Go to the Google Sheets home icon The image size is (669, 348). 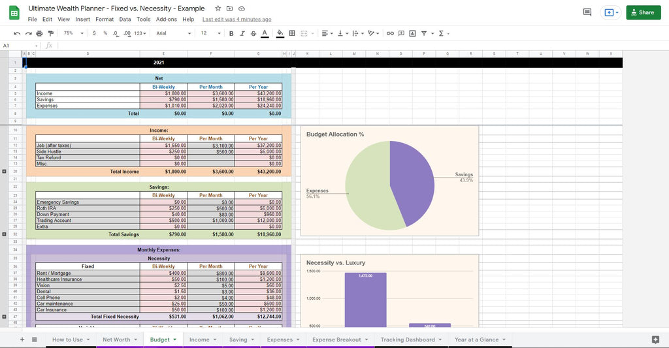14,13
